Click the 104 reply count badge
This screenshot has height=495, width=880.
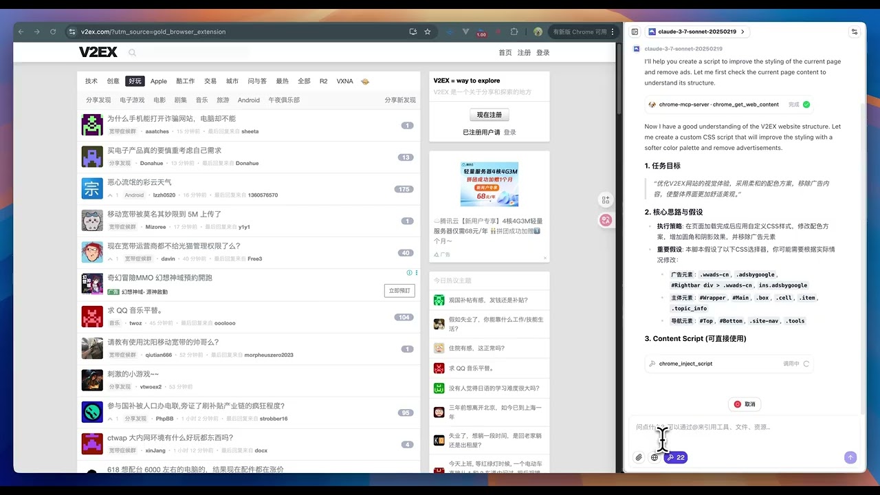403,317
